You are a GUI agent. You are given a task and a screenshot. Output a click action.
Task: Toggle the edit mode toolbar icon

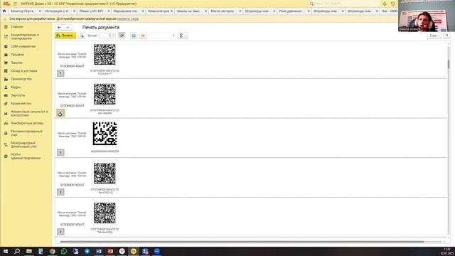pos(122,36)
